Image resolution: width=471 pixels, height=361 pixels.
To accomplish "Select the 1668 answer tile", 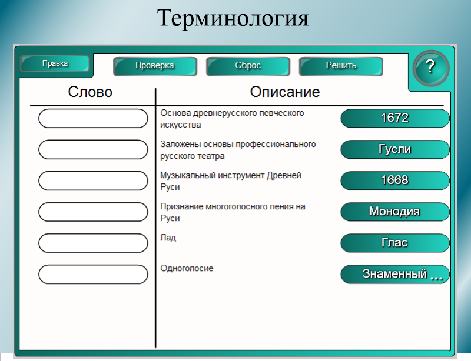I will 394,180.
